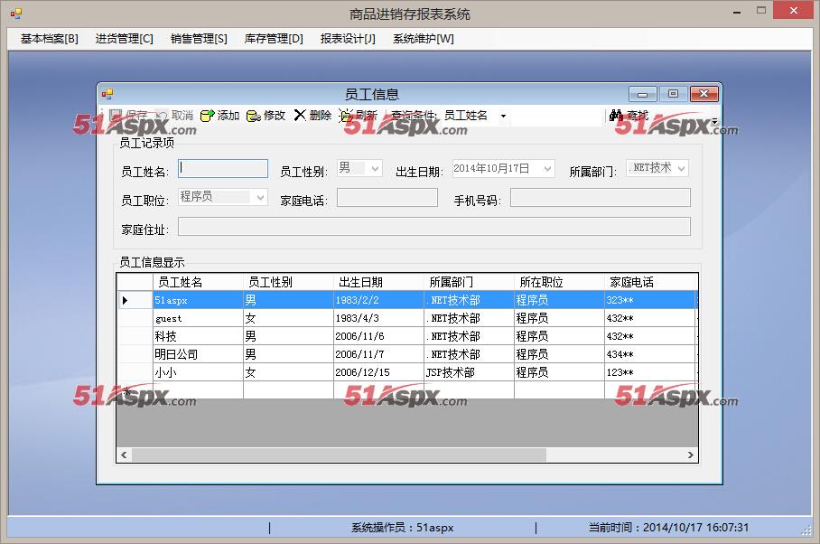The height and width of the screenshot is (544, 820).
Task: Click the 刷新 (Refresh) toolbar icon
Action: click(346, 116)
